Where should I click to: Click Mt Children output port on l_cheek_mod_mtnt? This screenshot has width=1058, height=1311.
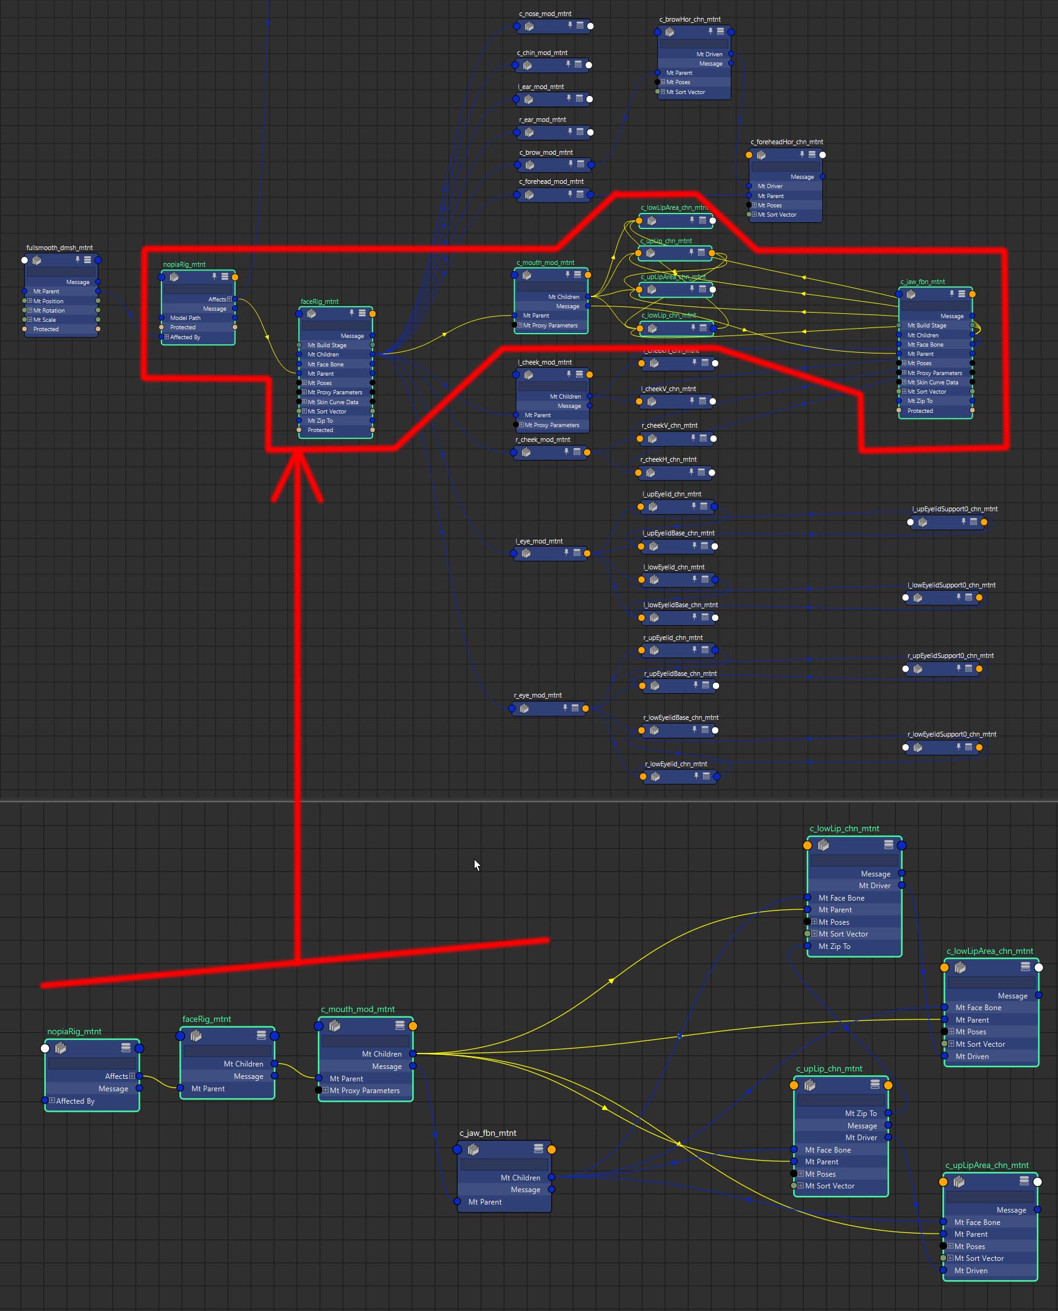click(x=589, y=396)
